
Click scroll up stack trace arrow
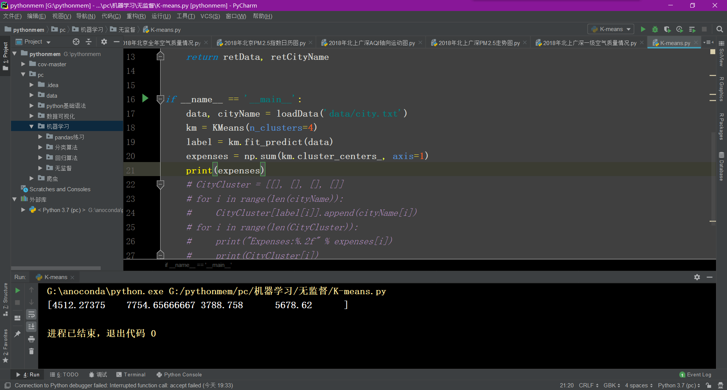[31, 290]
